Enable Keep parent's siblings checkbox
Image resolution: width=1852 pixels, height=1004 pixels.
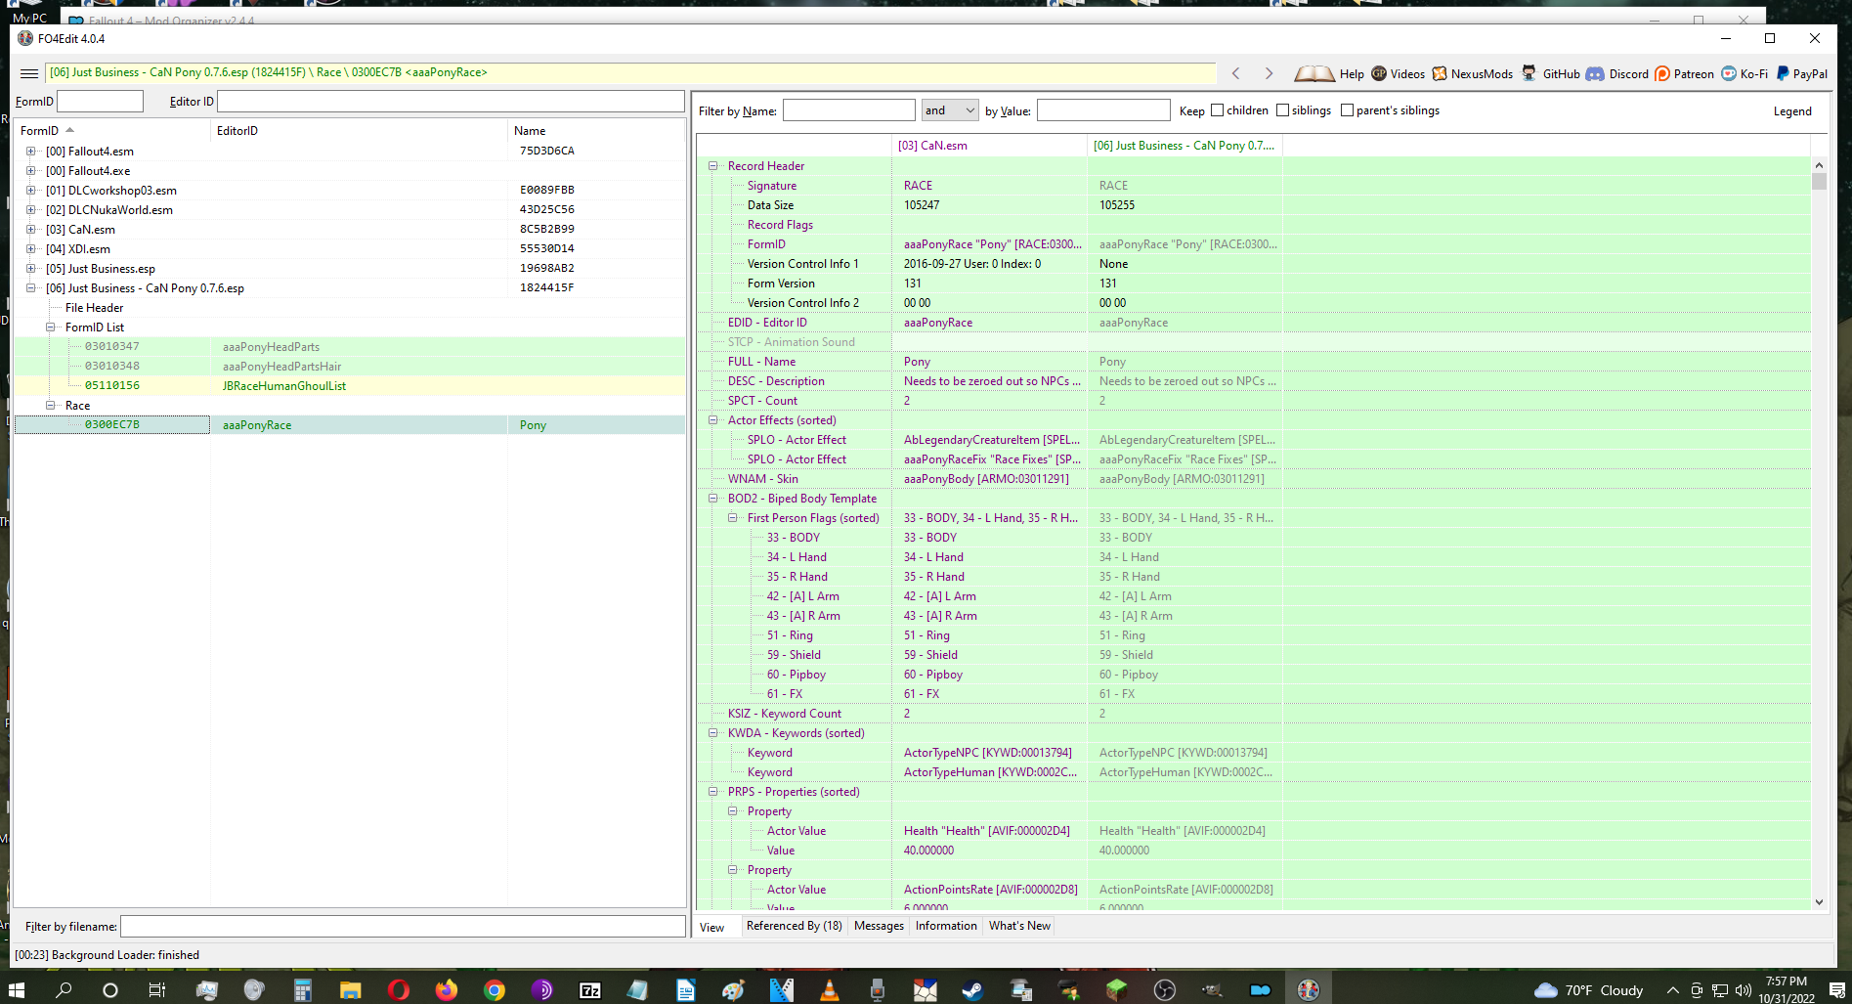tap(1347, 110)
